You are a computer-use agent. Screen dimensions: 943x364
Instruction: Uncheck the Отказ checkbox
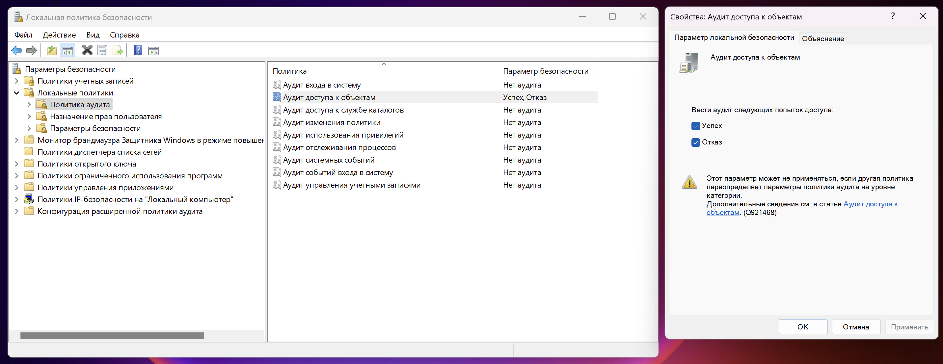695,142
